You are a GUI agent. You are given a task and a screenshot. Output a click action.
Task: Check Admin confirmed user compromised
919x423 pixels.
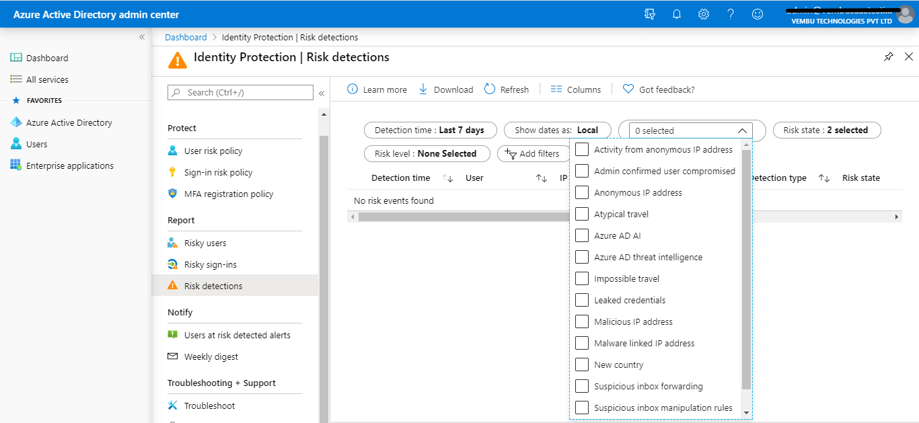582,171
